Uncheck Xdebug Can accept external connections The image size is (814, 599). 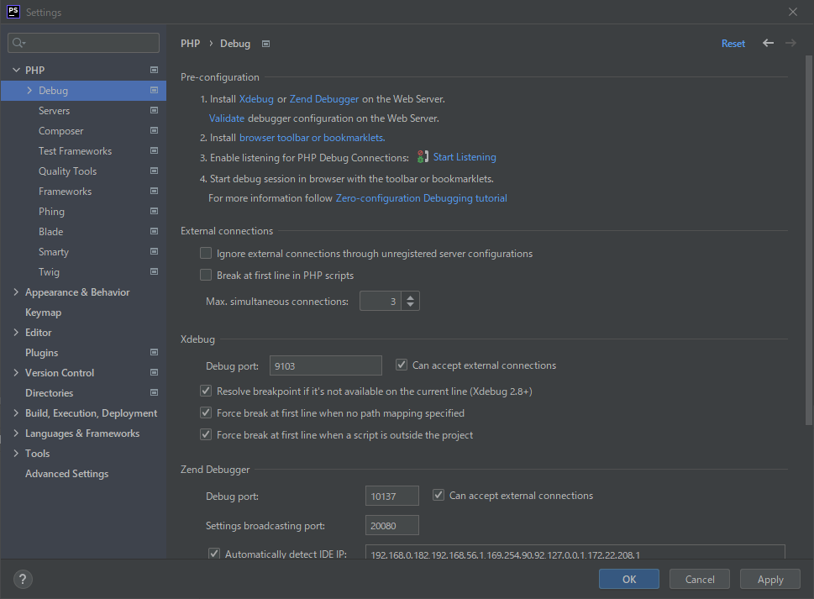coord(402,365)
